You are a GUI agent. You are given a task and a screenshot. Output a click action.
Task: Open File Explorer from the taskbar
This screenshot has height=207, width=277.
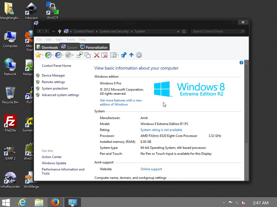click(x=39, y=203)
